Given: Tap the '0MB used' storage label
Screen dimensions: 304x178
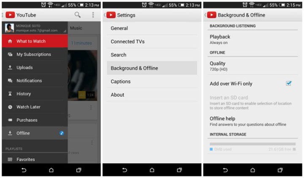Looking at the screenshot, I should (223, 149).
